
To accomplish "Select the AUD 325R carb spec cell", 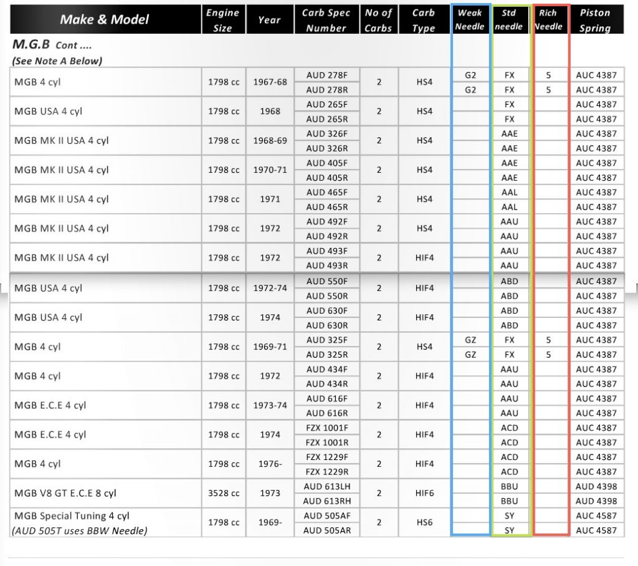I will (x=326, y=355).
